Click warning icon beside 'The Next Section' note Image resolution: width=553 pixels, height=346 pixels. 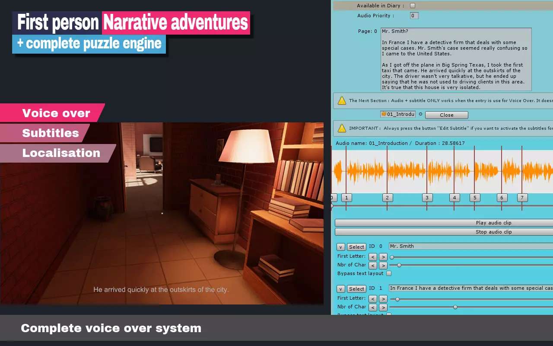tap(342, 101)
